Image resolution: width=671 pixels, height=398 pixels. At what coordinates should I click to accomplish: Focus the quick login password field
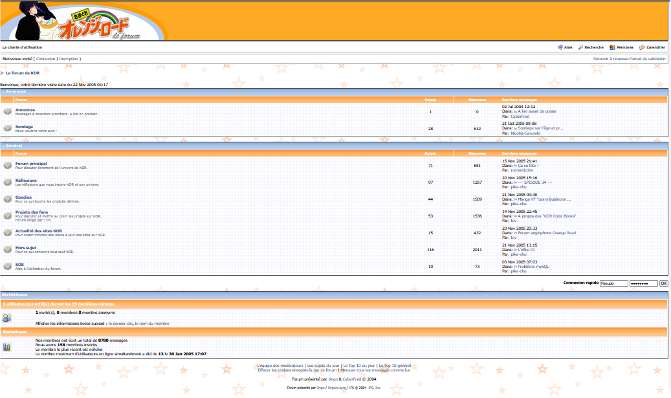pos(644,283)
